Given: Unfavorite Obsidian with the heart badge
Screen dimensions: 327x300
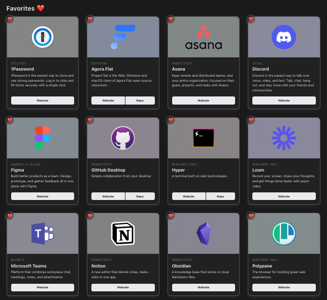Looking at the screenshot, I should (x=171, y=216).
